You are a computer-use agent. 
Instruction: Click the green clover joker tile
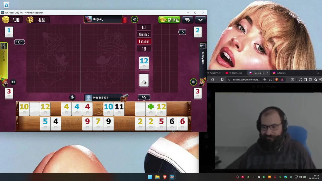[151, 108]
